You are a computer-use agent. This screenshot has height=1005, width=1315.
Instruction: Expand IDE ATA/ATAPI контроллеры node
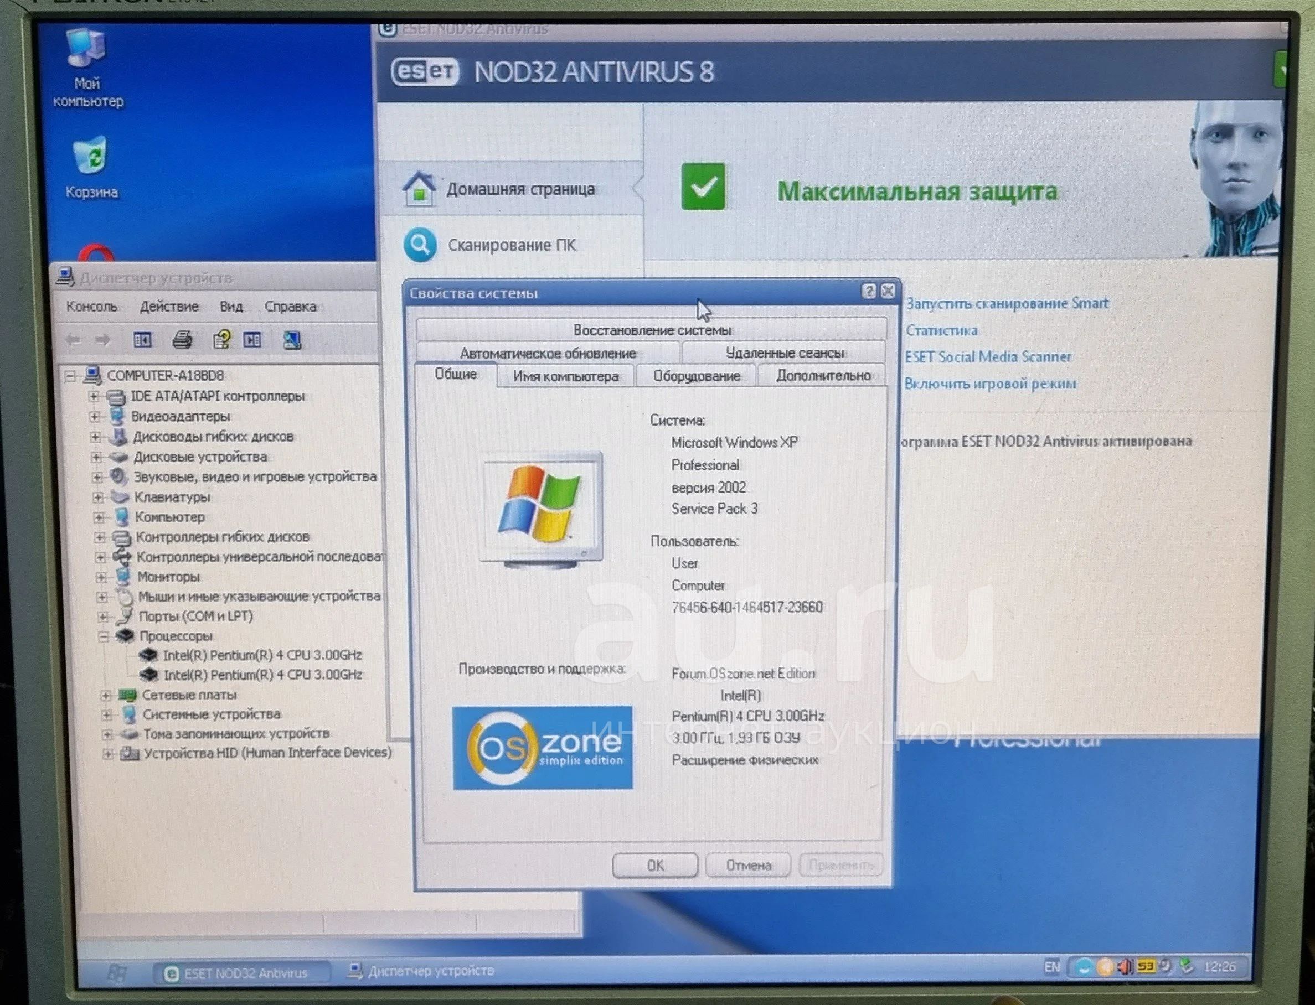point(94,396)
